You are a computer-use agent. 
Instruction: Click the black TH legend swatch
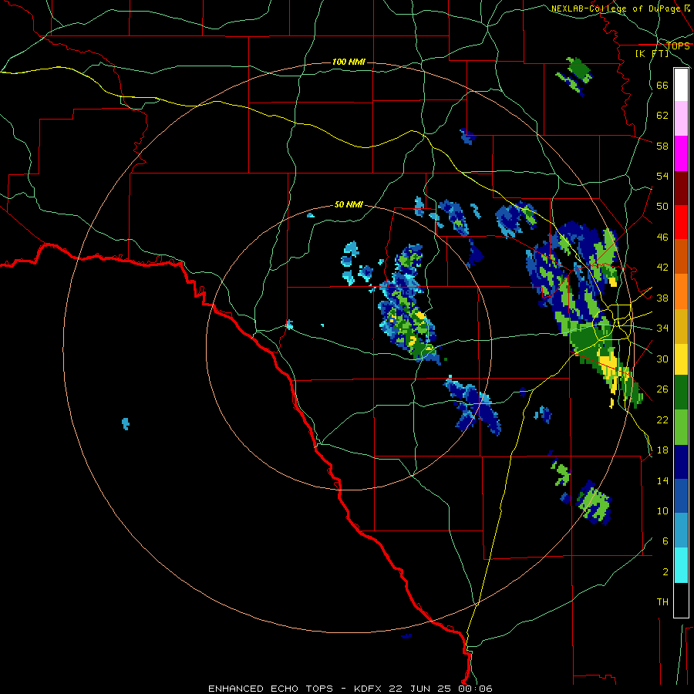[x=681, y=600]
